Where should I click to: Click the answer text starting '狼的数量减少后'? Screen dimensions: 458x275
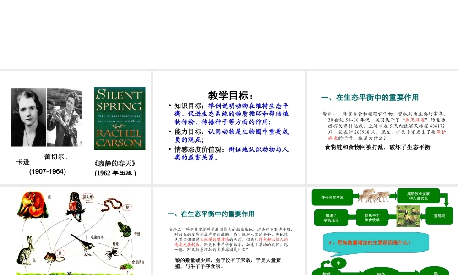click(x=228, y=263)
